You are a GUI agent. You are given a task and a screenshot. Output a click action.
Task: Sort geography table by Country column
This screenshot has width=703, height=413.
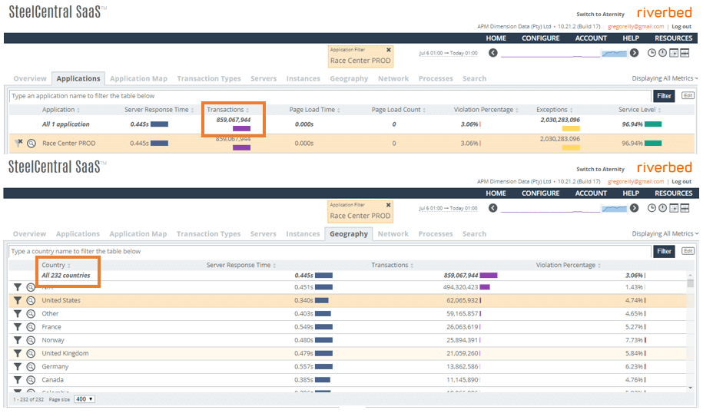tap(55, 265)
